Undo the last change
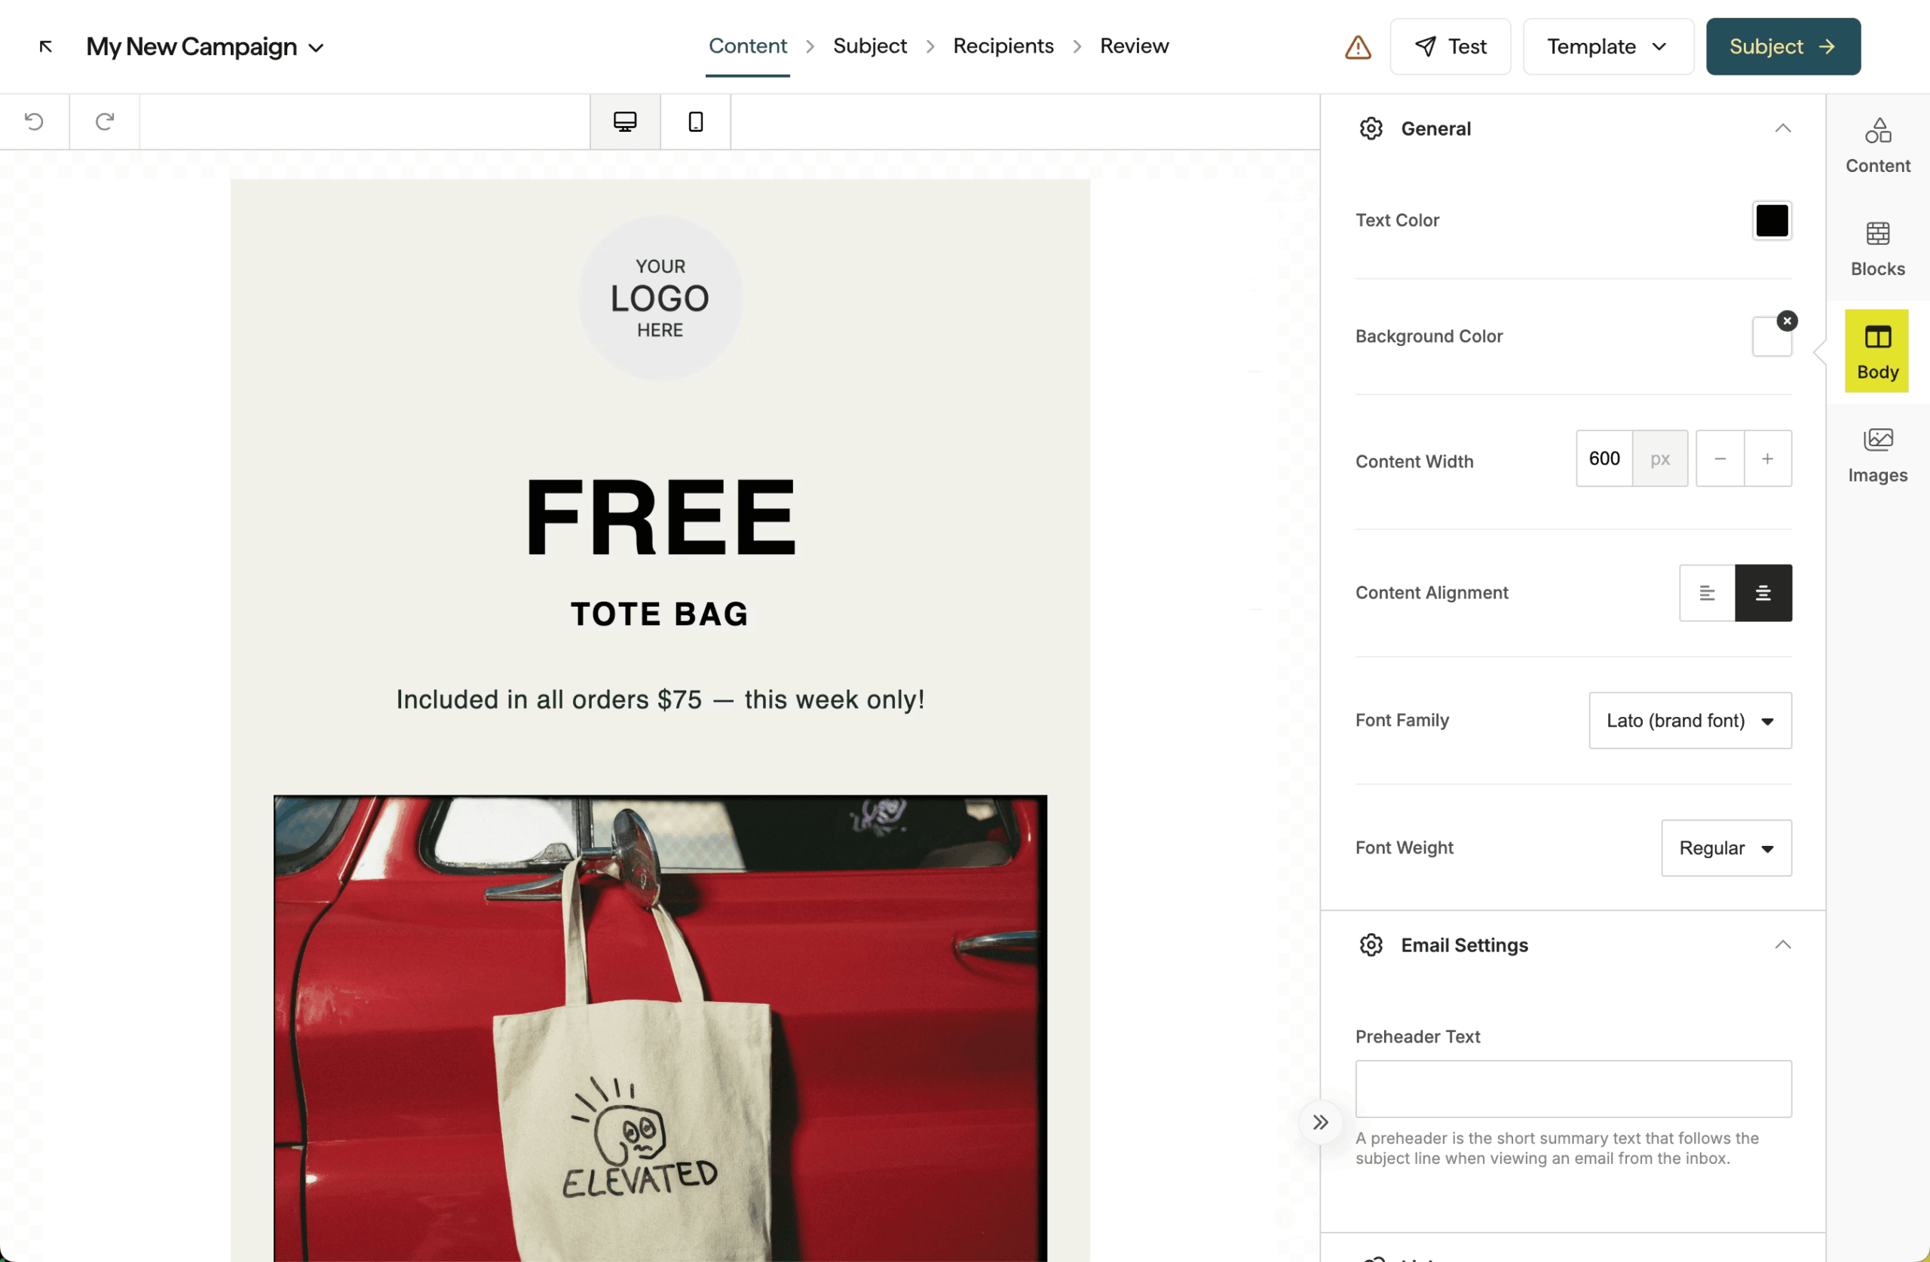The width and height of the screenshot is (1930, 1262). click(34, 121)
